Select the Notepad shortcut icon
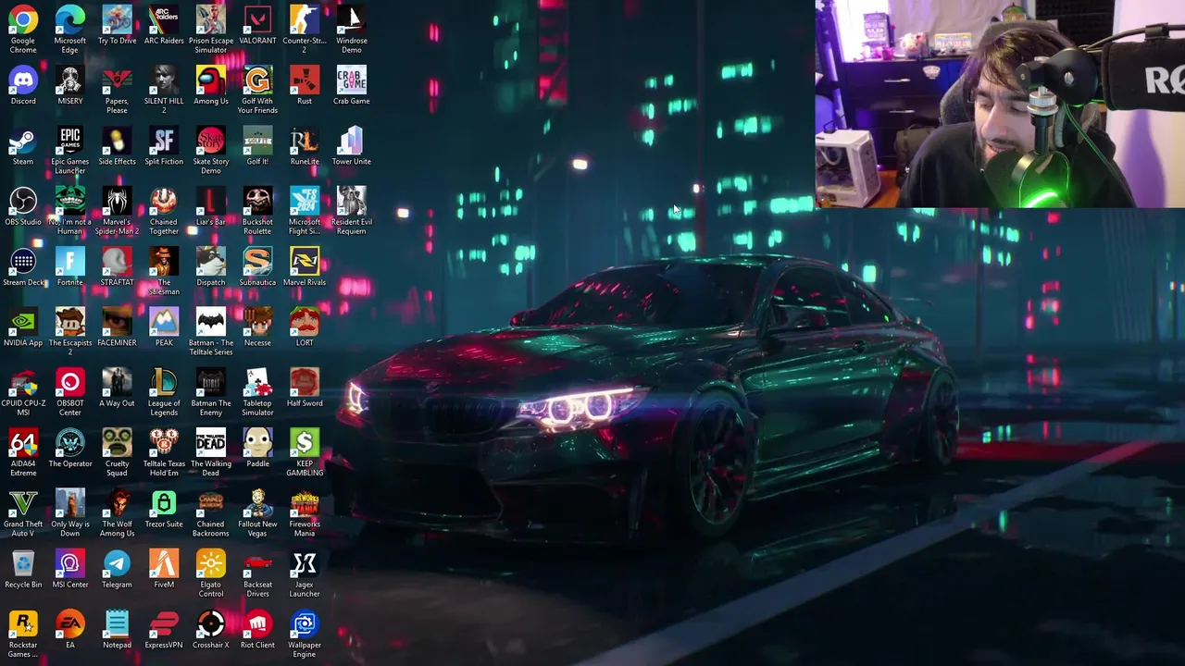The image size is (1185, 666). click(117, 624)
